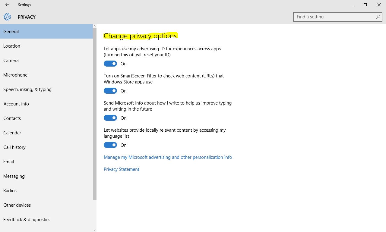Click the sidebar scroll down arrow
The image size is (386, 232).
point(95,230)
